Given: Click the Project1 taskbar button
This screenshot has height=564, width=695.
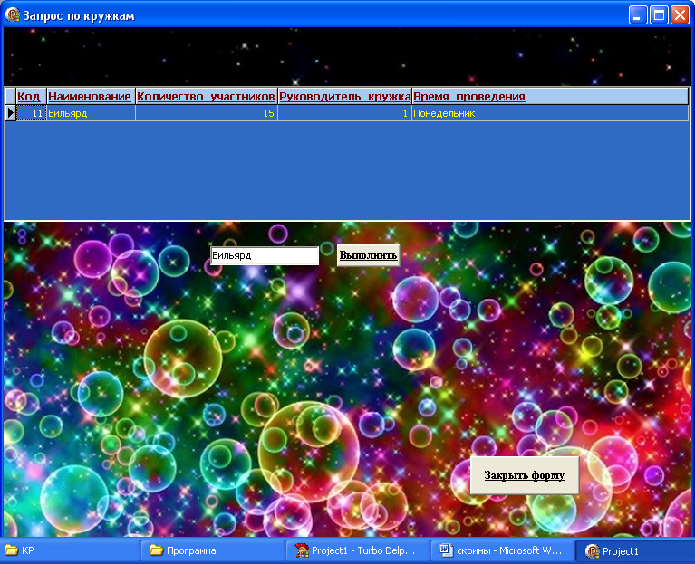Looking at the screenshot, I should click(x=634, y=551).
